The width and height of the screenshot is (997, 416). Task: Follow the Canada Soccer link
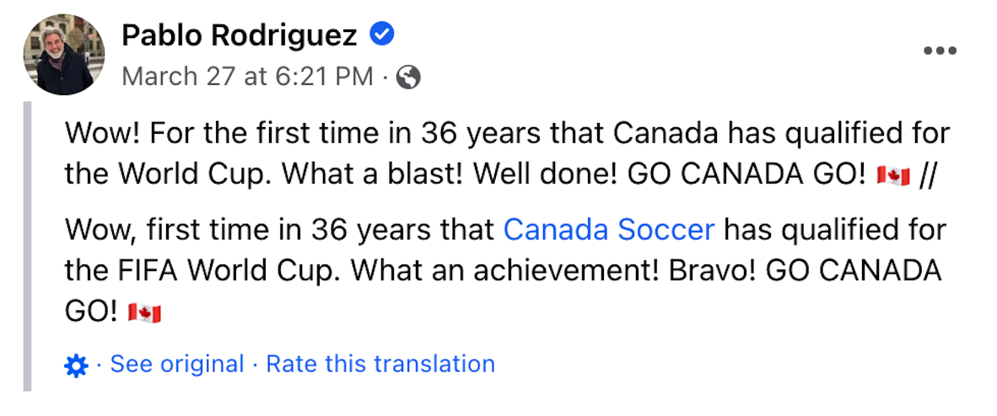pos(609,228)
